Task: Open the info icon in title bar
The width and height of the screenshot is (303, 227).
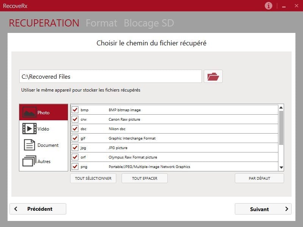Action: [269, 6]
